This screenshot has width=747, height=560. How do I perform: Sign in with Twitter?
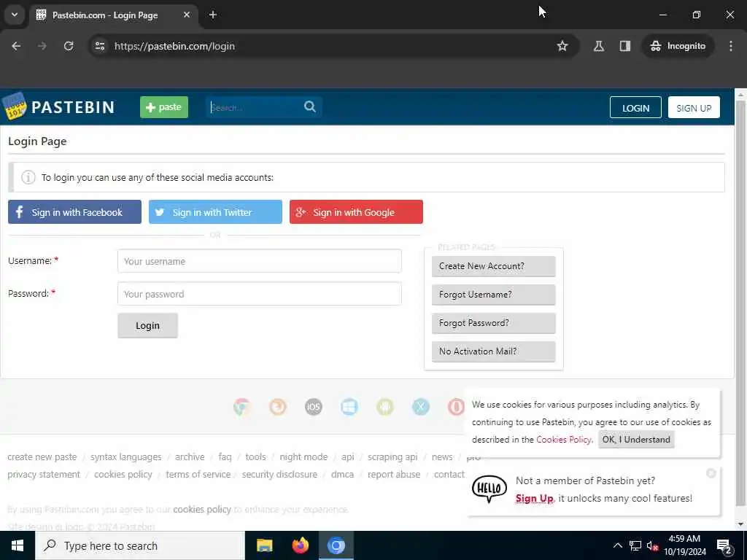(x=215, y=212)
